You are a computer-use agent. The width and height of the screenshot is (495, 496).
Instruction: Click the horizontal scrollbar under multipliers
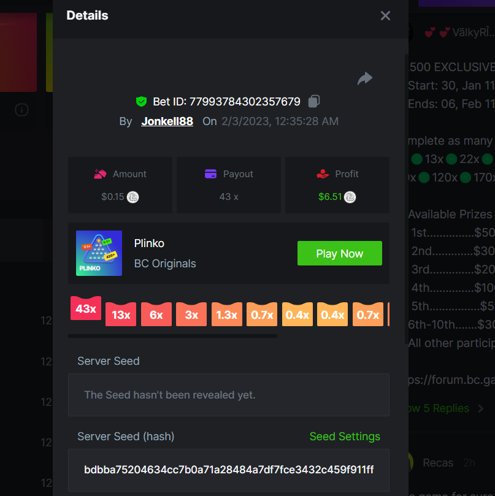[x=172, y=336]
